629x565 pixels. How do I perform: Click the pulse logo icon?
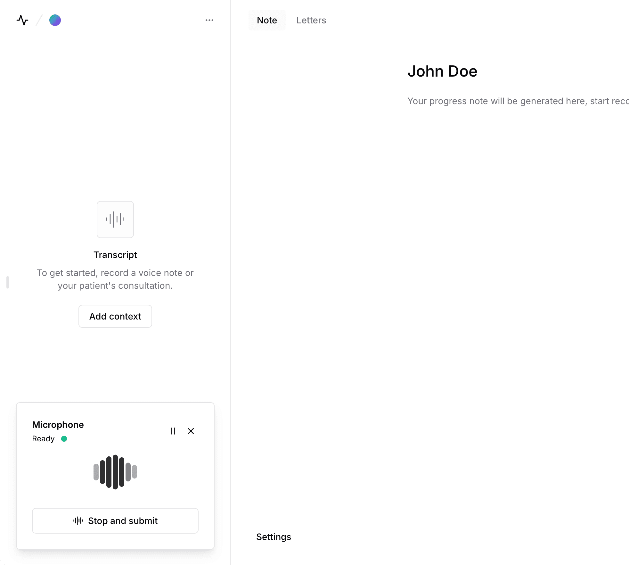click(x=22, y=20)
